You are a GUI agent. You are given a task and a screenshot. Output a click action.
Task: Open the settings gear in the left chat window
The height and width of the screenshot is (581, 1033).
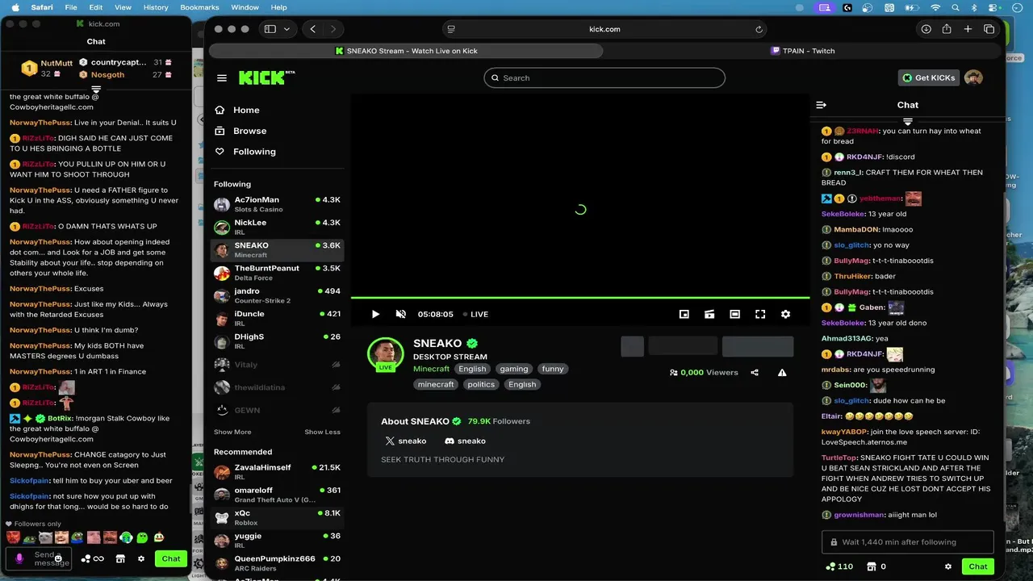tap(141, 558)
